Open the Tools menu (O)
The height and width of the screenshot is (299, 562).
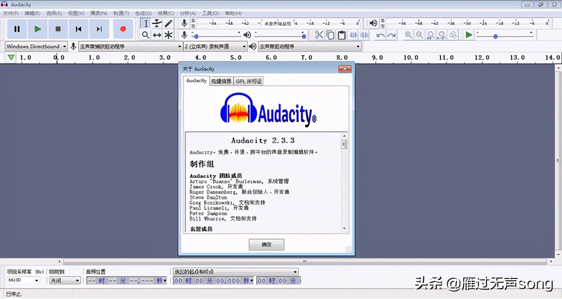pyautogui.click(x=210, y=13)
